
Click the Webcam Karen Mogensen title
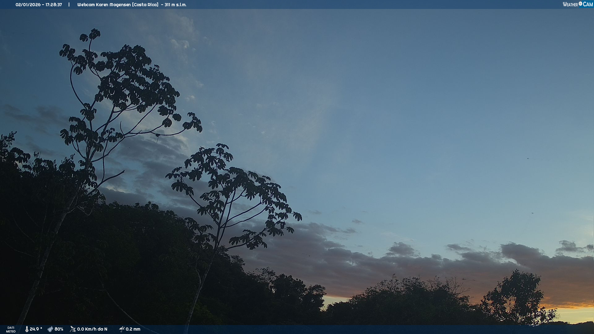pos(104,5)
